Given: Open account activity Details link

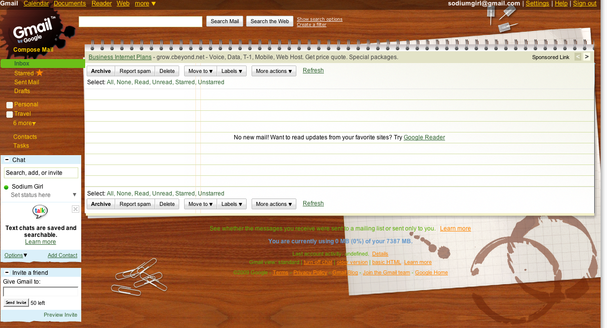Looking at the screenshot, I should pos(380,254).
